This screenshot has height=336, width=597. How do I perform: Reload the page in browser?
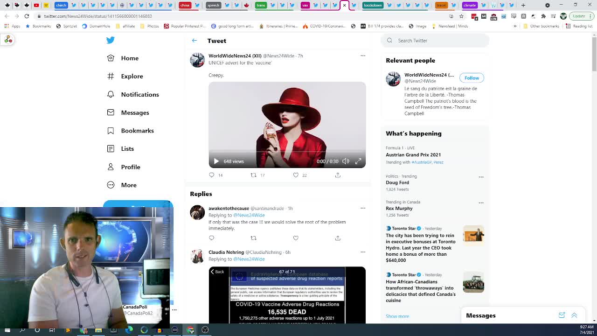(27, 16)
